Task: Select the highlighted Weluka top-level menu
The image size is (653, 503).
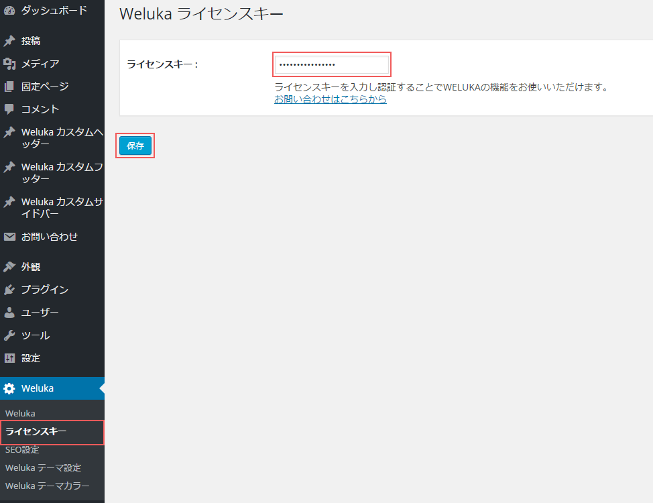Action: (x=52, y=388)
